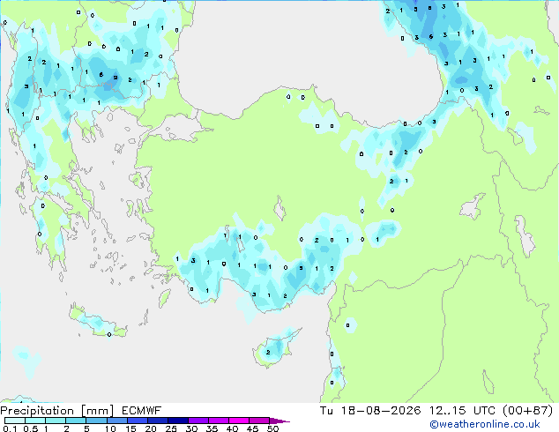Click the '12..15 UTC' time label
This screenshot has height=432, width=559.
click(462, 411)
